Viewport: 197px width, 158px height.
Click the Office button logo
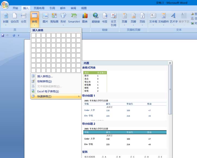pyautogui.click(x=5, y=5)
